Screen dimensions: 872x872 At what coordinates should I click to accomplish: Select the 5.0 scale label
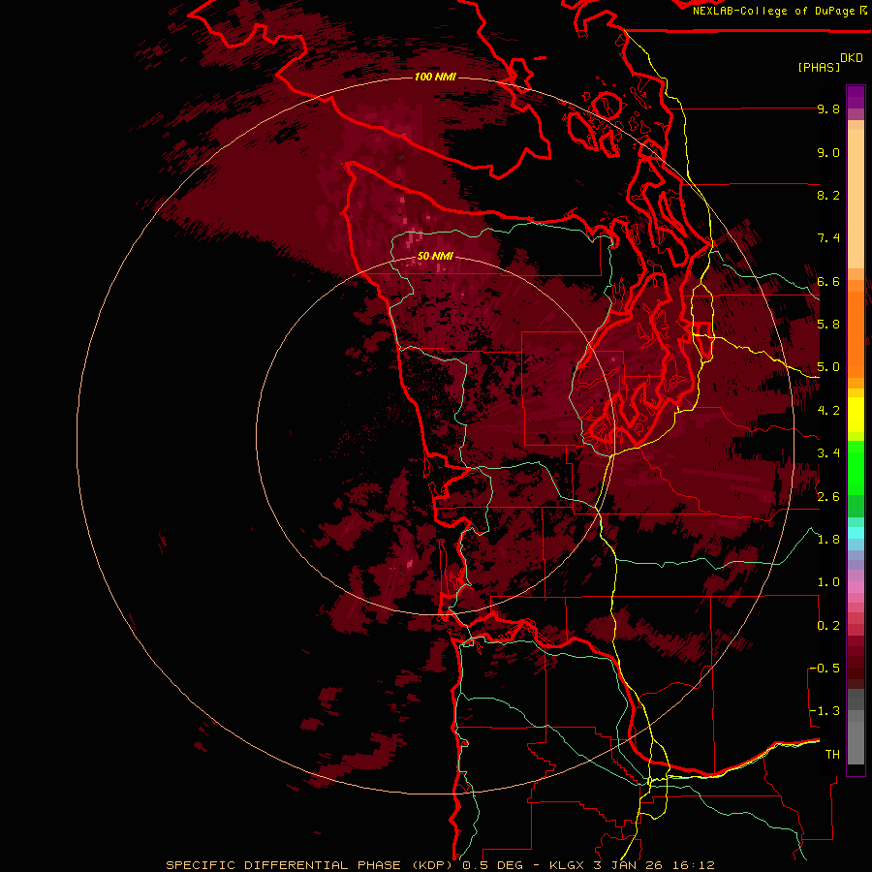pos(828,367)
